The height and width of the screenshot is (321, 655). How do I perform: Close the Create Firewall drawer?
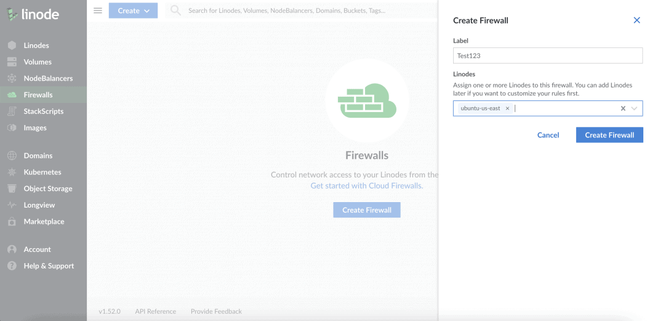click(637, 20)
